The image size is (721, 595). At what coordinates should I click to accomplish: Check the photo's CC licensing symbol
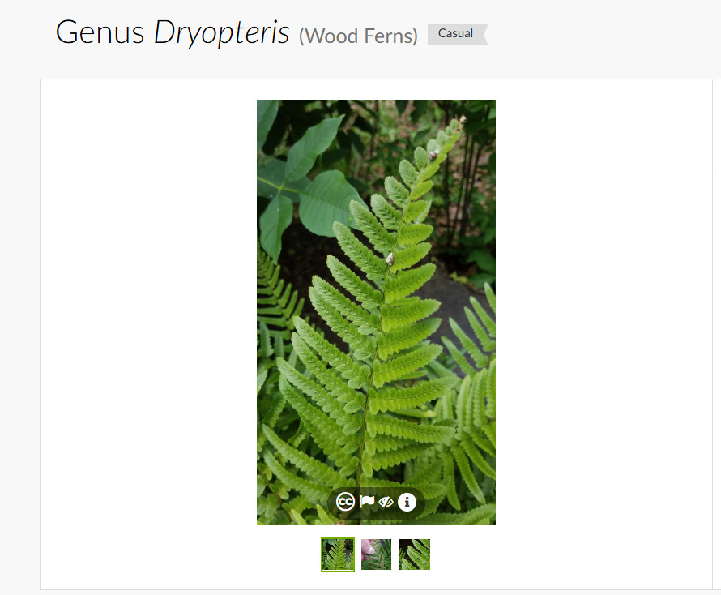(345, 502)
